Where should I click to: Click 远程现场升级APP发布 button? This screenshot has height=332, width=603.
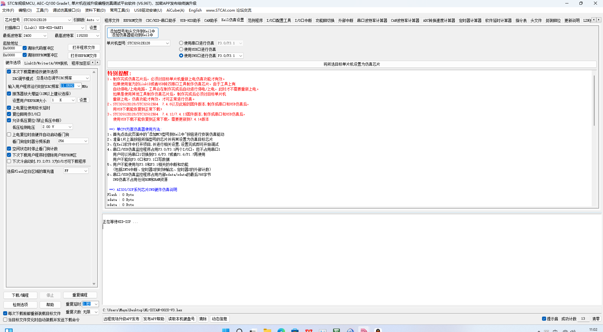pyautogui.click(x=122, y=319)
